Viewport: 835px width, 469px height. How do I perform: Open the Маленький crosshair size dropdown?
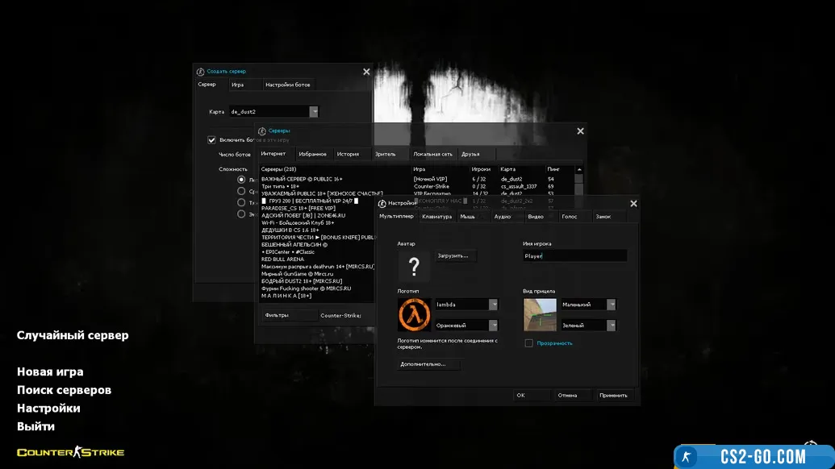pyautogui.click(x=612, y=305)
